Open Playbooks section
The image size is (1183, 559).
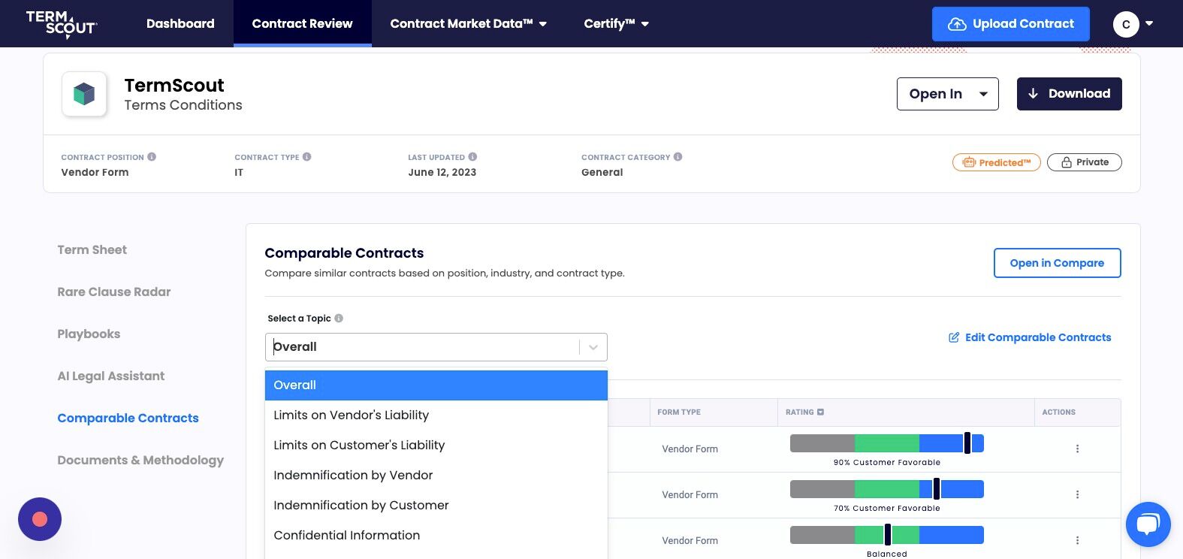[89, 334]
